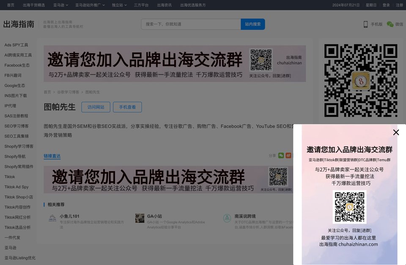Share via orange Weibo share icon
Image resolution: width=406 pixels, height=265 pixels.
288,155
